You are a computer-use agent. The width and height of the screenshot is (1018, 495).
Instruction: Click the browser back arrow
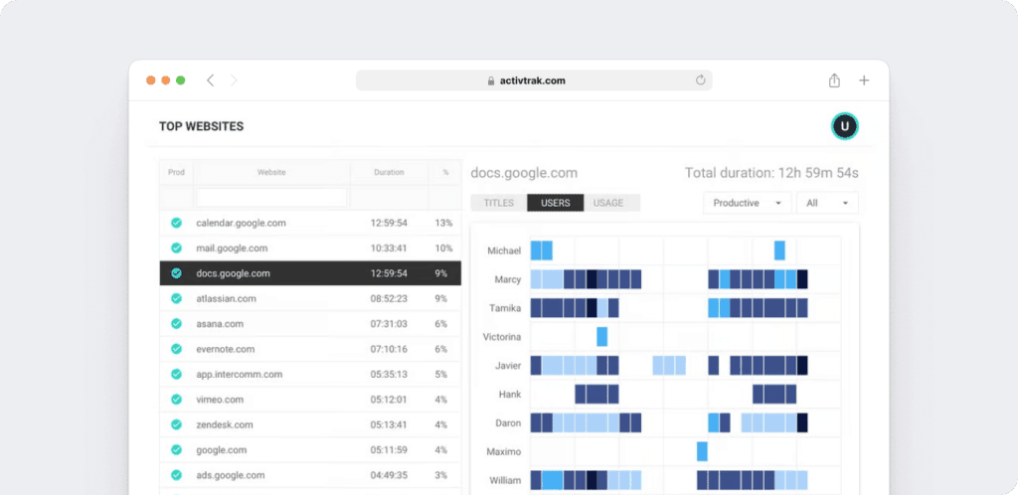pyautogui.click(x=210, y=81)
